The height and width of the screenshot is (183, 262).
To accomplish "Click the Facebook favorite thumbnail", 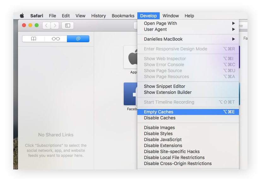I will click(x=130, y=94).
